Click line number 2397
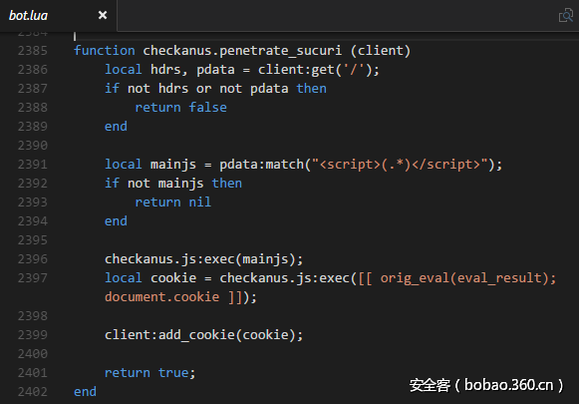Screen dimensions: 579x404 [x=33, y=278]
